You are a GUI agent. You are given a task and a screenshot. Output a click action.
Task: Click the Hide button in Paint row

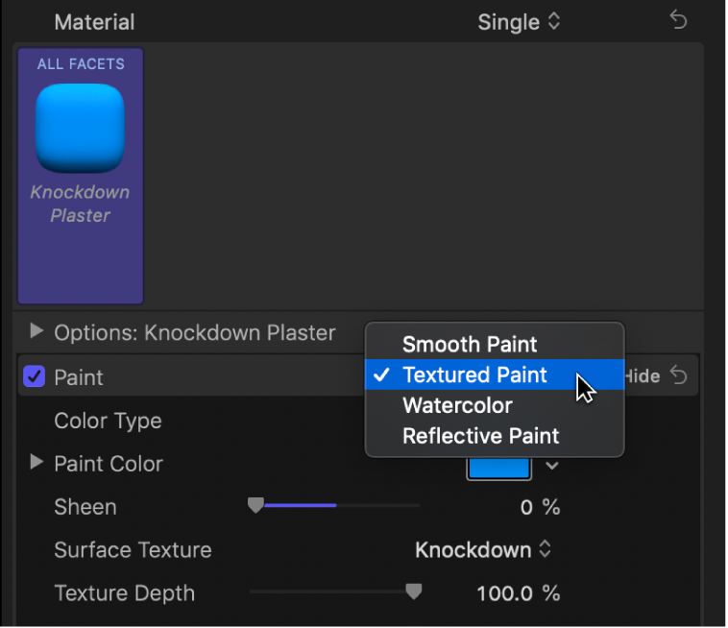[x=642, y=376]
